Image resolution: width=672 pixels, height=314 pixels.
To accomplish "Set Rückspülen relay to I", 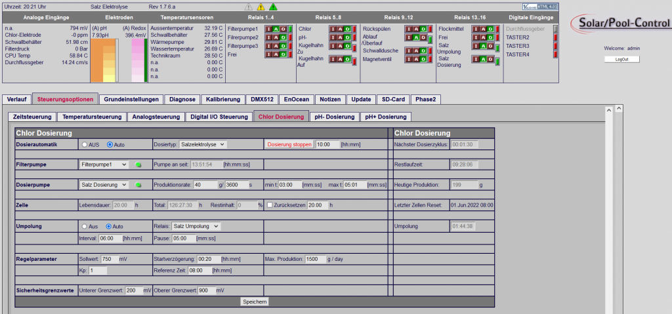I will click(409, 29).
